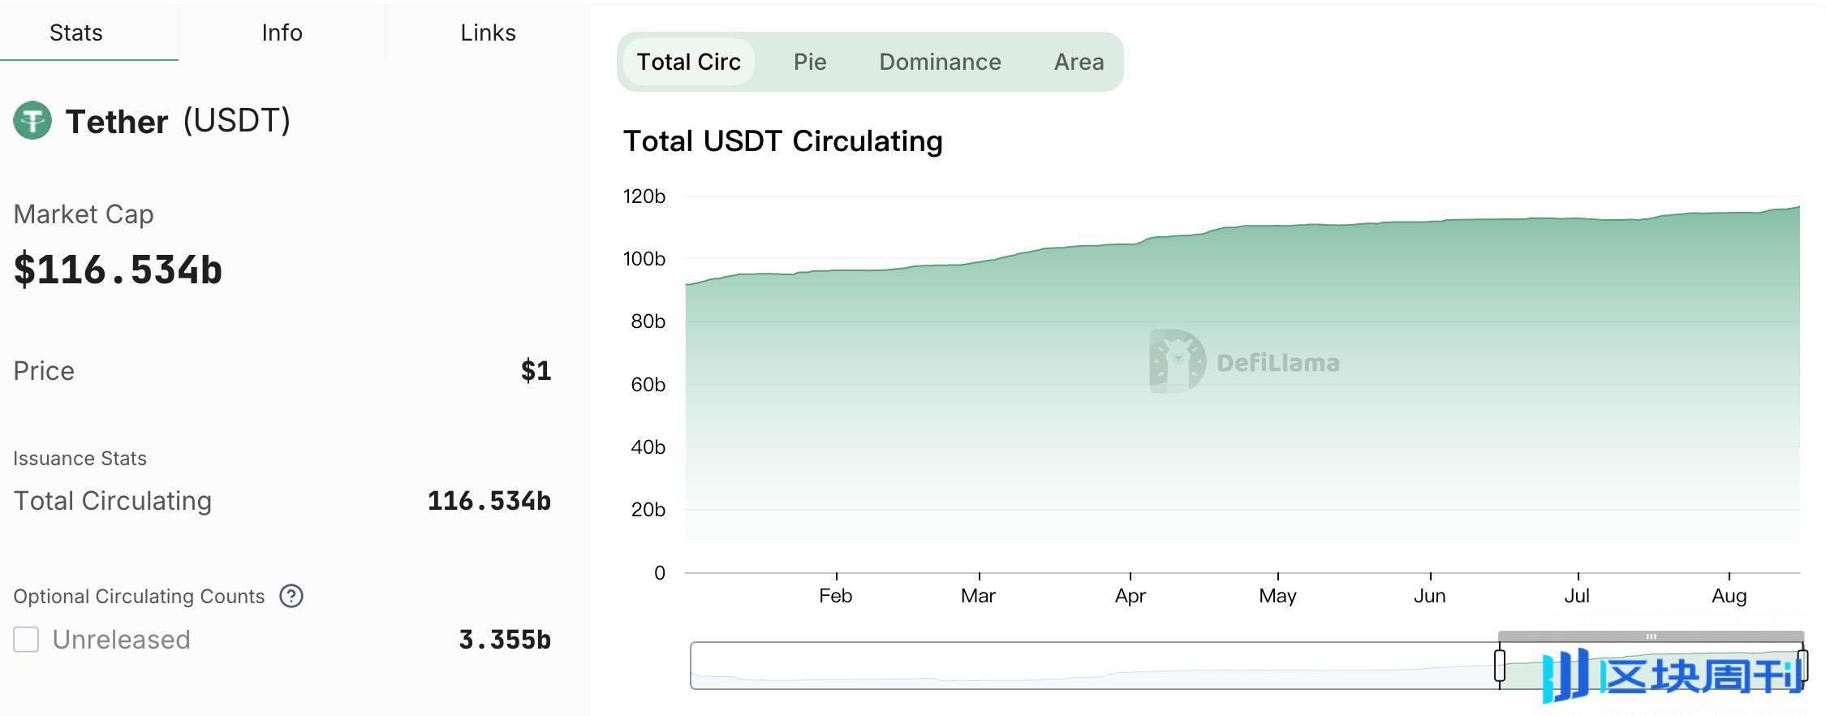Click the Total USDT Circulating chart title

782,141
